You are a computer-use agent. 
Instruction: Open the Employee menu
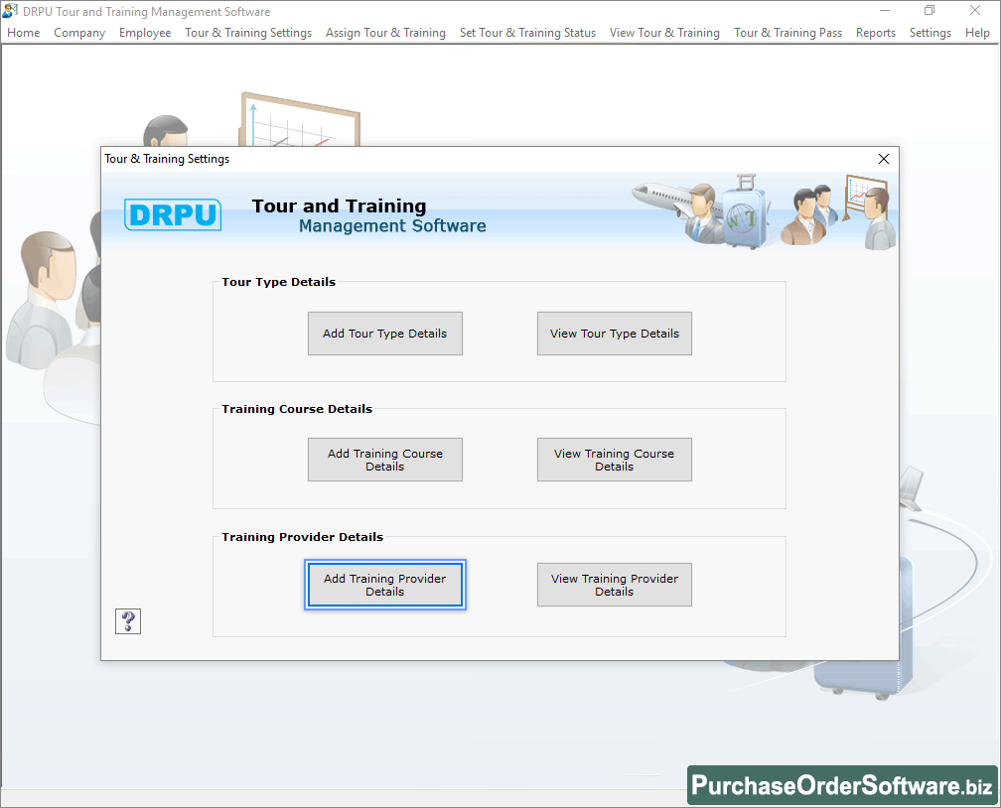(x=145, y=33)
